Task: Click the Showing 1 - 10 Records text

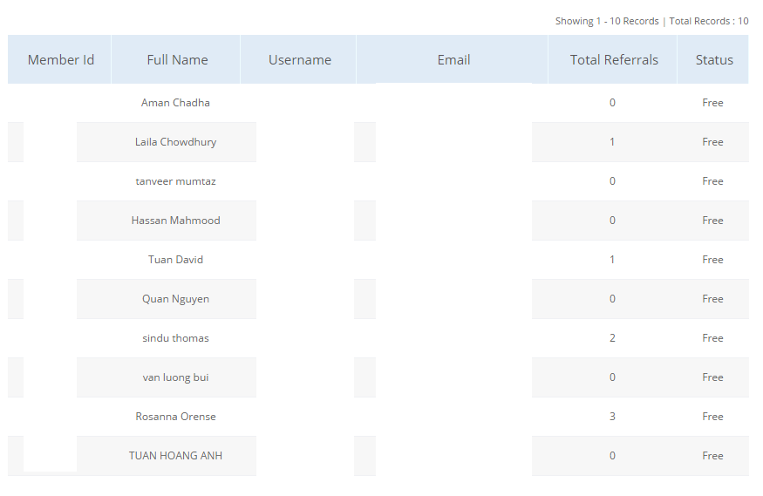Action: (607, 21)
